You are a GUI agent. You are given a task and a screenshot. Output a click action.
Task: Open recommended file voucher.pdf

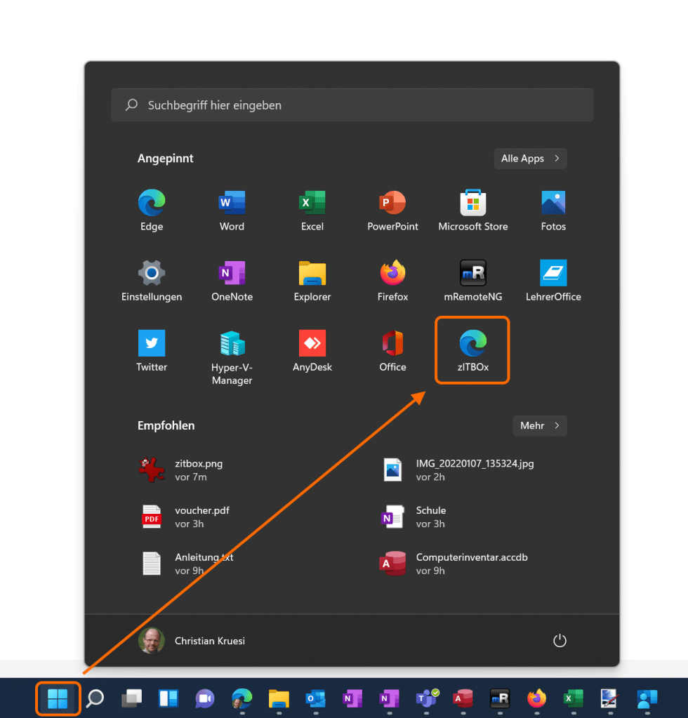201,517
